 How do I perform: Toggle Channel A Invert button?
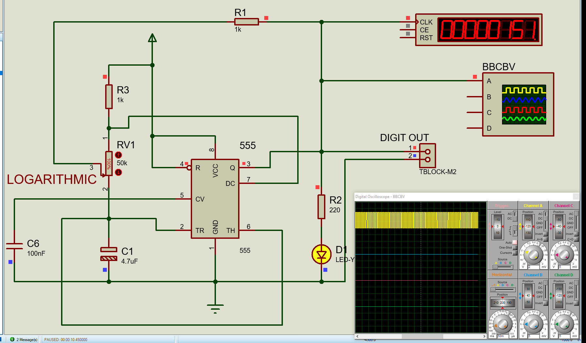point(545,234)
